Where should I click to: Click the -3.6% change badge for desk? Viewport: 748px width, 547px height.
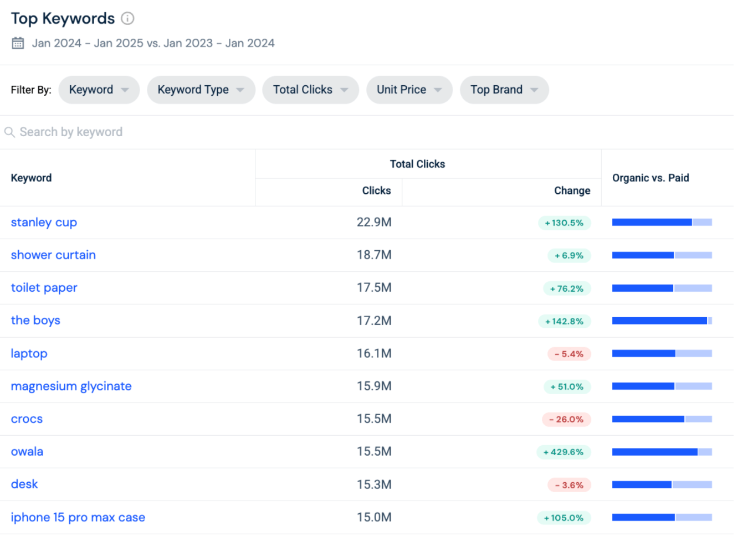pyautogui.click(x=569, y=485)
